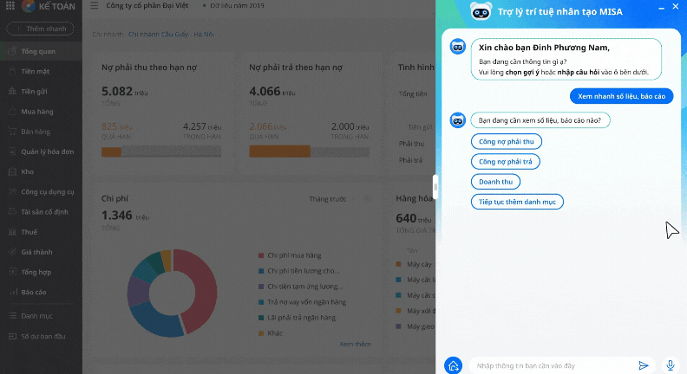This screenshot has width=687, height=374.
Task: Open the Báo cáo sidebar menu item
Action: (34, 292)
